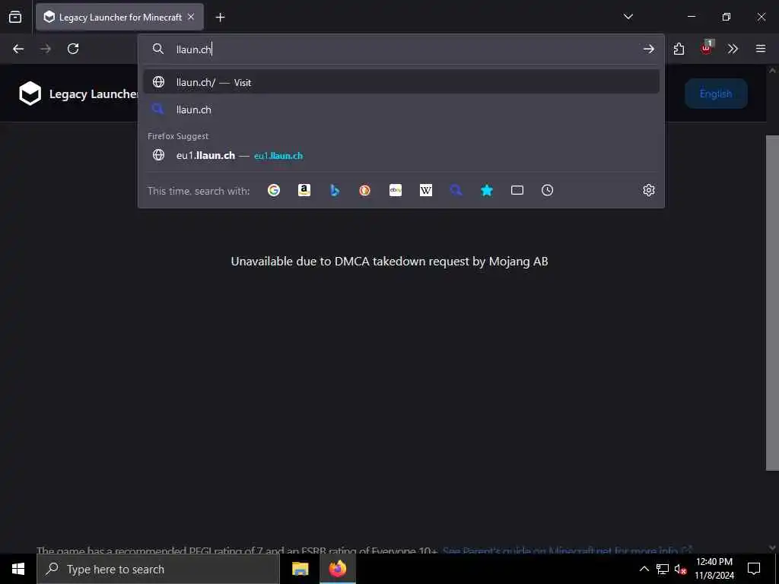Search this time with eBay
The height and width of the screenshot is (584, 779).
396,190
